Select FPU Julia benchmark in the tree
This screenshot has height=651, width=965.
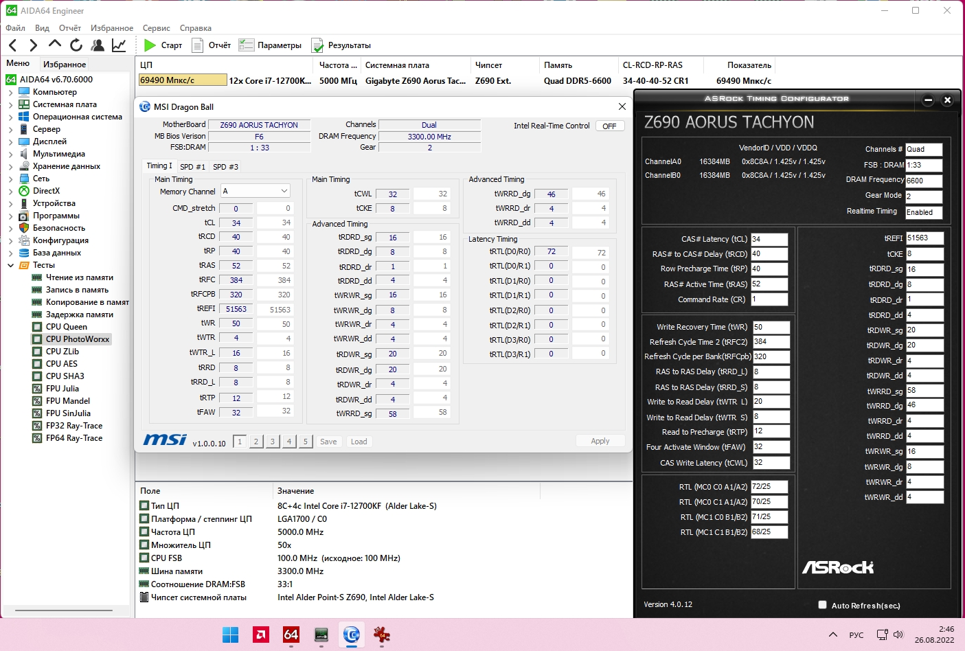click(x=62, y=389)
